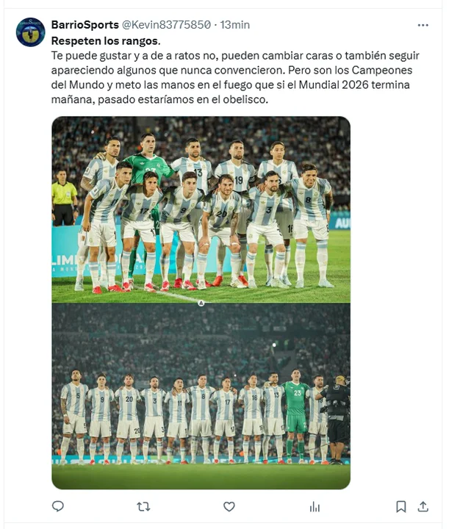
Task: Open the top team lineup photo
Action: click(x=201, y=209)
